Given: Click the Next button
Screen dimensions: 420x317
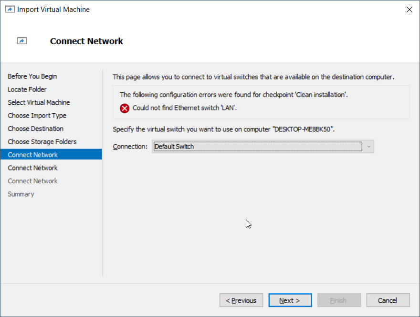Looking at the screenshot, I should [290, 300].
